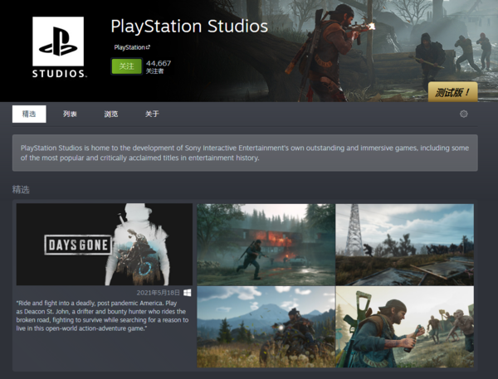This screenshot has height=379, width=498.
Task: Open the PlayStation website link
Action: pos(129,47)
